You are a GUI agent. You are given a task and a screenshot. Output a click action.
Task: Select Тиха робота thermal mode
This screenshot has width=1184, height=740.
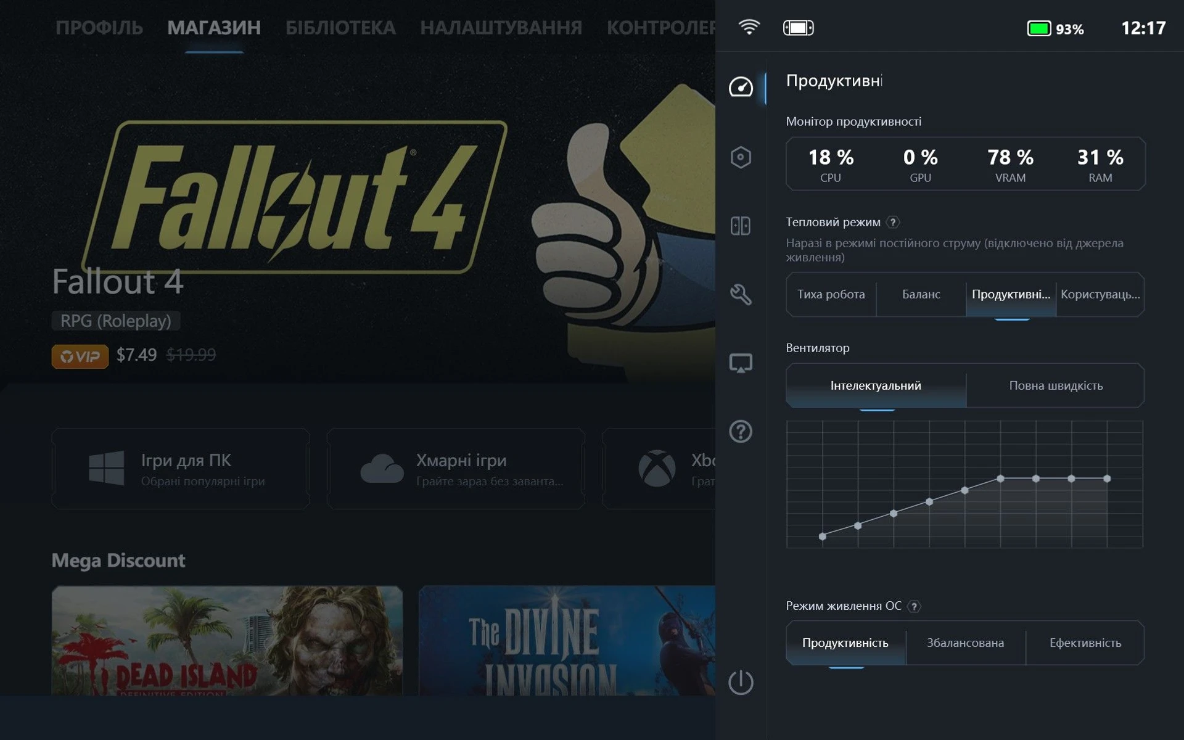point(831,295)
